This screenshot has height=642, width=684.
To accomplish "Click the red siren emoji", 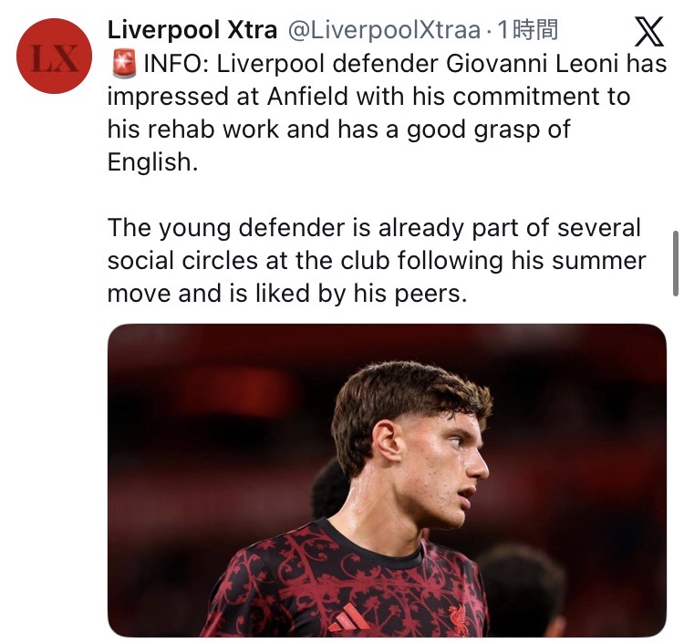I will click(122, 64).
